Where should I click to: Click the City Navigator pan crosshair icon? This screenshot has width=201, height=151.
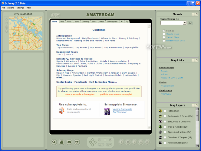7,19
